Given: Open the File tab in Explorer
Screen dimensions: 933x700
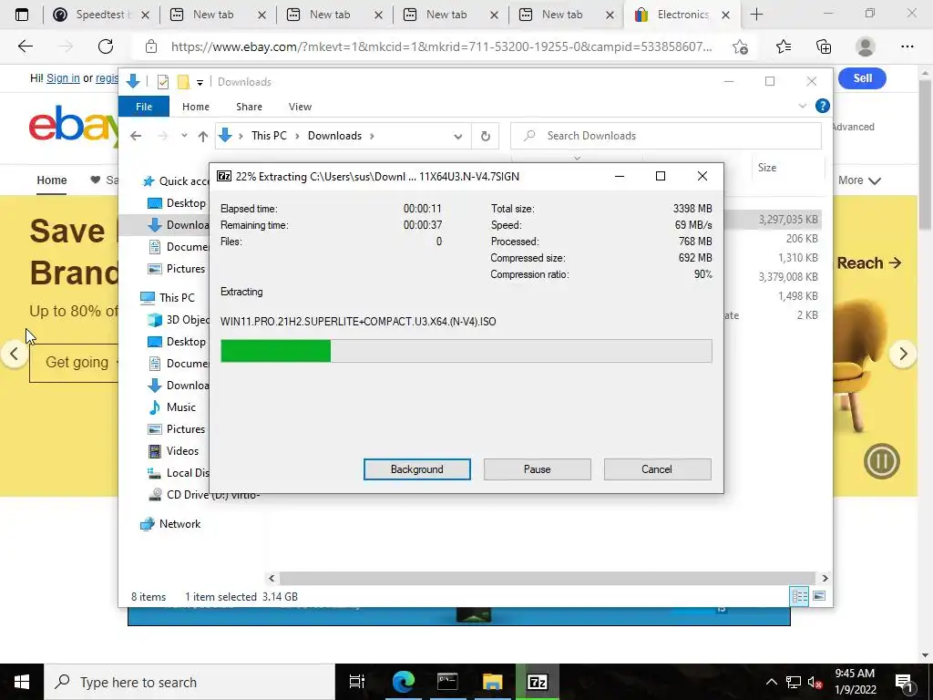Looking at the screenshot, I should pos(144,107).
